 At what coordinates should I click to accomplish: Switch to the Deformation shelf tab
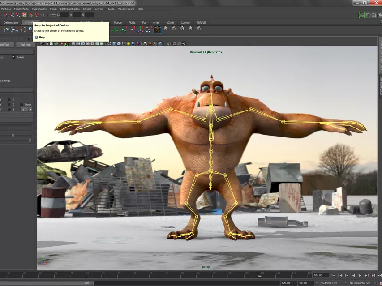[11, 23]
